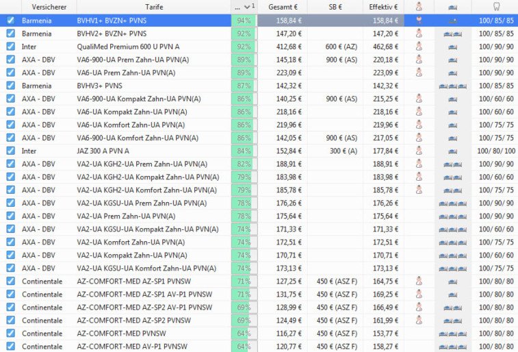
Task: Click triple bed icon in VA2-UA Kompakt Zahn-UA row
Action: click(x=452, y=256)
